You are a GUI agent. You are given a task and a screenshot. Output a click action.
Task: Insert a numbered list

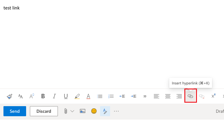(111, 96)
